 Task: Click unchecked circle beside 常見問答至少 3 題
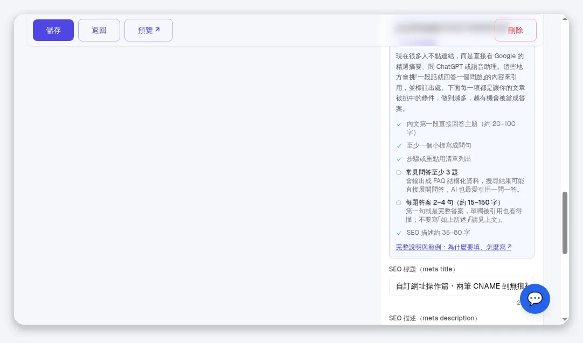point(399,172)
